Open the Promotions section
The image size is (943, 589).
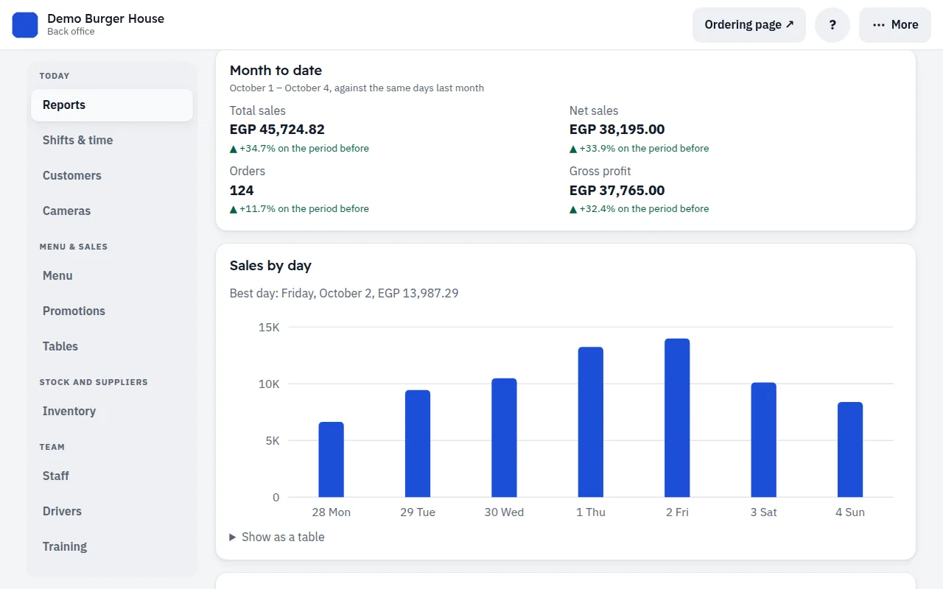coord(112,311)
